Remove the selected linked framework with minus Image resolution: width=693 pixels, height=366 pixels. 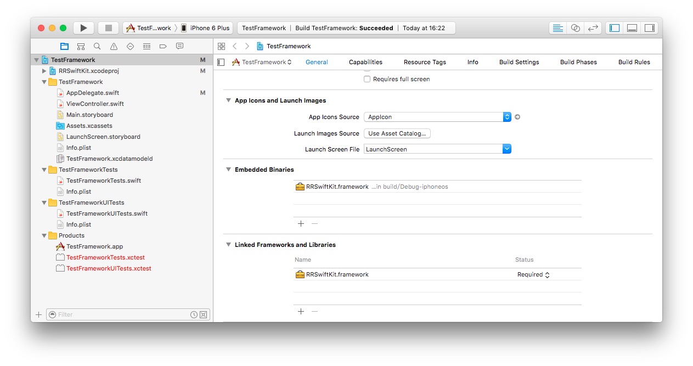(x=314, y=311)
